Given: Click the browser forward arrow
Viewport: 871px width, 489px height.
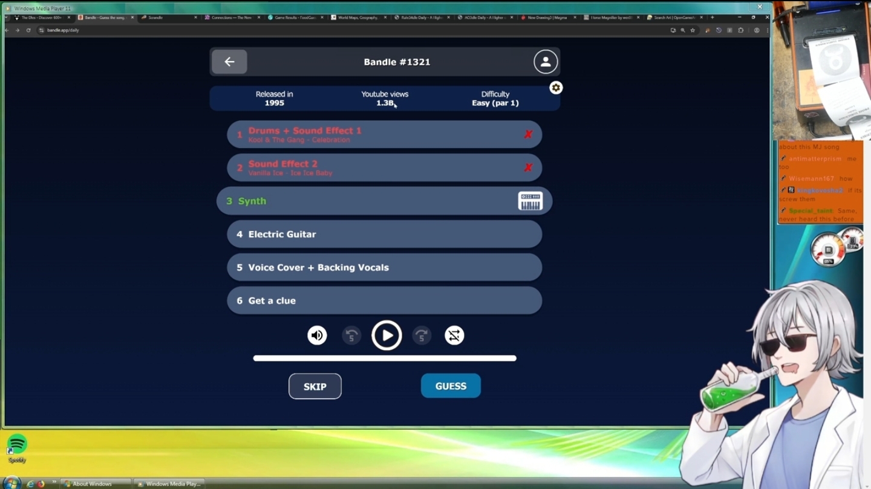Looking at the screenshot, I should pos(18,30).
